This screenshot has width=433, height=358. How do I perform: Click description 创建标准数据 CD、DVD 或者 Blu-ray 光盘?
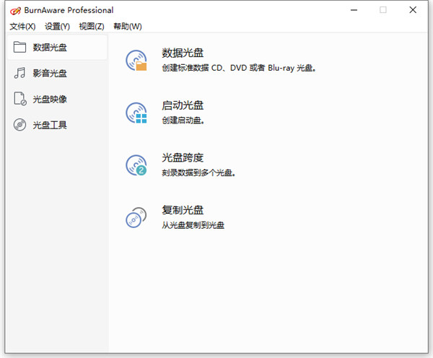(x=239, y=68)
